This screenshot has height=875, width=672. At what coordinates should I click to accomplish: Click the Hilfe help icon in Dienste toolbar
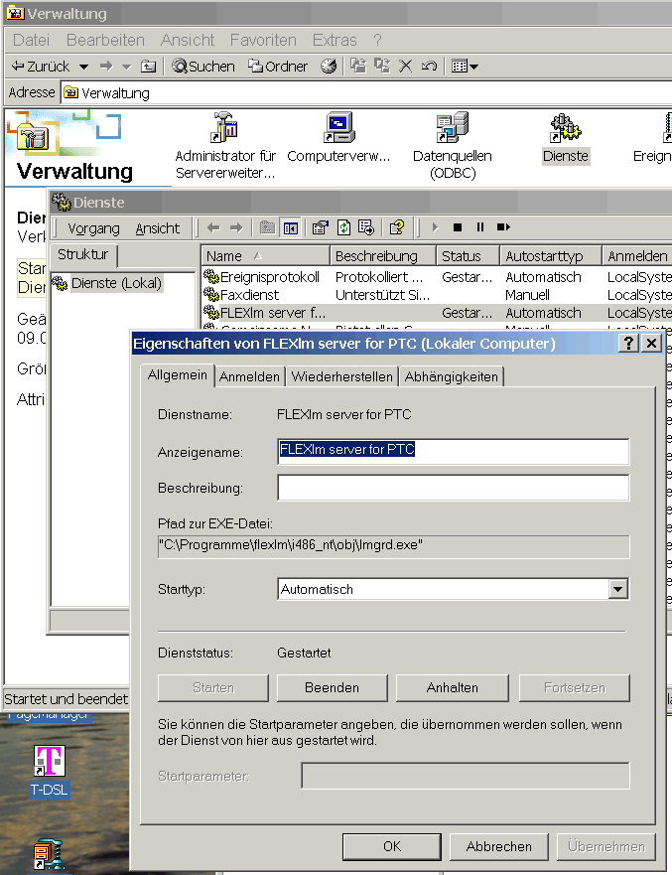point(397,227)
